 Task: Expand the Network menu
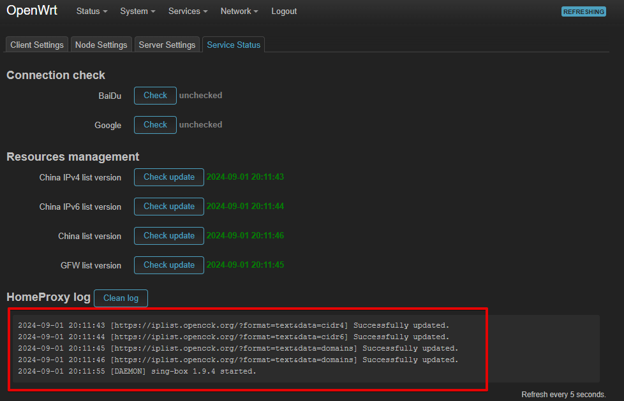point(238,11)
